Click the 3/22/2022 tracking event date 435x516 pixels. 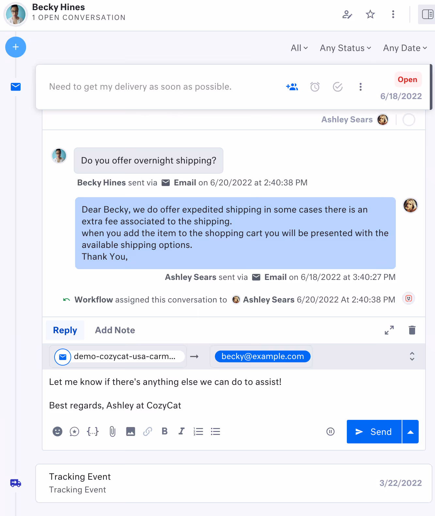tap(401, 483)
